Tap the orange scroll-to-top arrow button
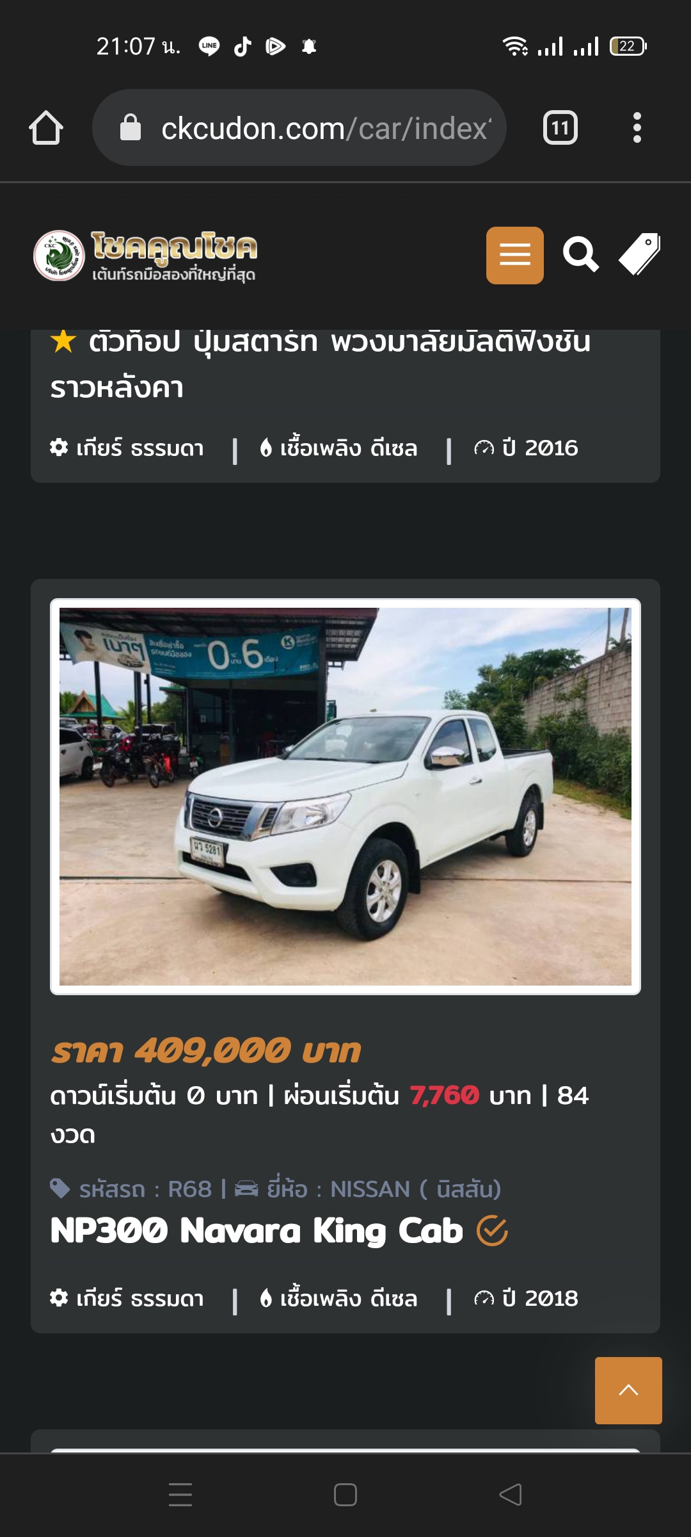The image size is (691, 1537). click(x=628, y=1390)
